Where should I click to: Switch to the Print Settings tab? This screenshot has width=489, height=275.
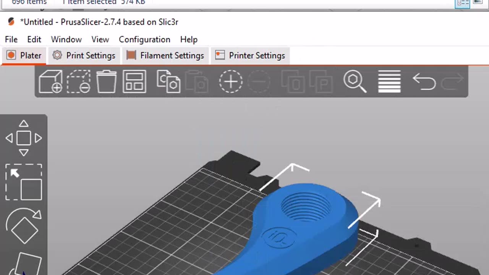click(84, 55)
